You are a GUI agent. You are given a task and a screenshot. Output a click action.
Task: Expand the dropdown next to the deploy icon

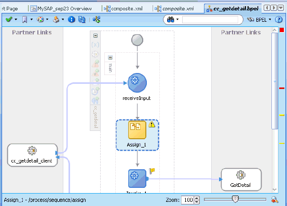tap(63, 19)
